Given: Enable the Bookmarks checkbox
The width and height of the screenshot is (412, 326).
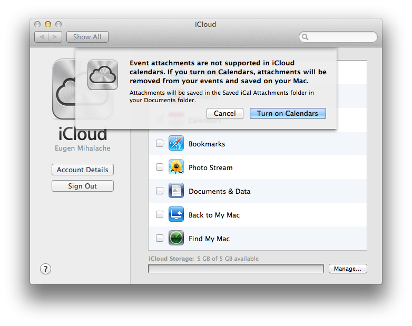Looking at the screenshot, I should click(x=160, y=143).
